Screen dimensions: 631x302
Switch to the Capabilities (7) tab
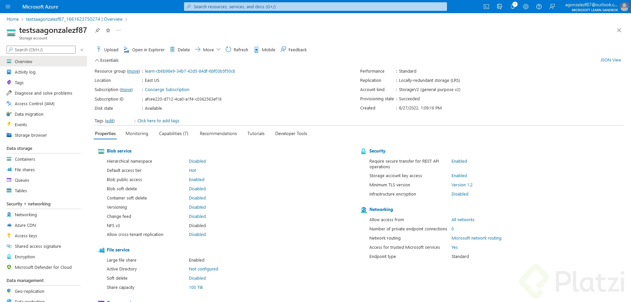[174, 134]
